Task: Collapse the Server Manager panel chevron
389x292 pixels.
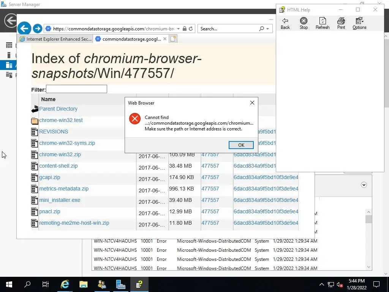Action: pyautogui.click(x=364, y=185)
